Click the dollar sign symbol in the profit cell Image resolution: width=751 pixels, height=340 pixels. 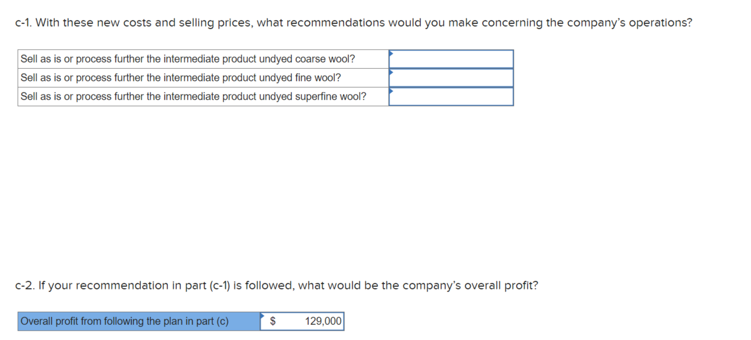pyautogui.click(x=272, y=321)
